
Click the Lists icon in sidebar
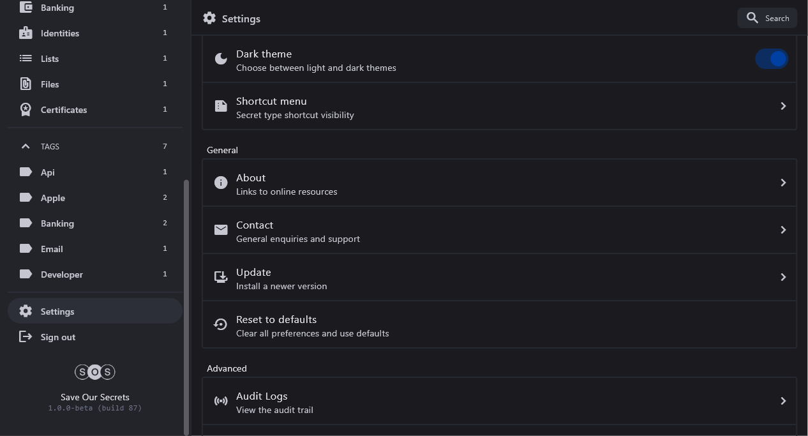click(26, 59)
